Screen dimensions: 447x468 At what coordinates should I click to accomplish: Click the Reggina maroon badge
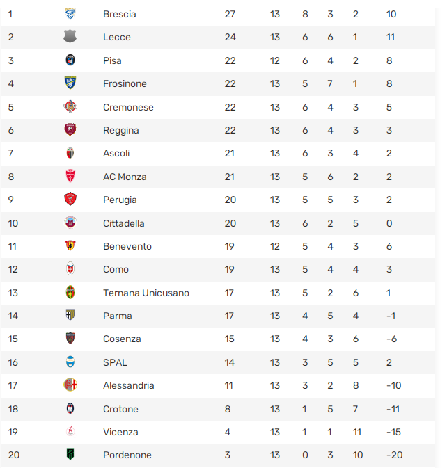(x=70, y=129)
